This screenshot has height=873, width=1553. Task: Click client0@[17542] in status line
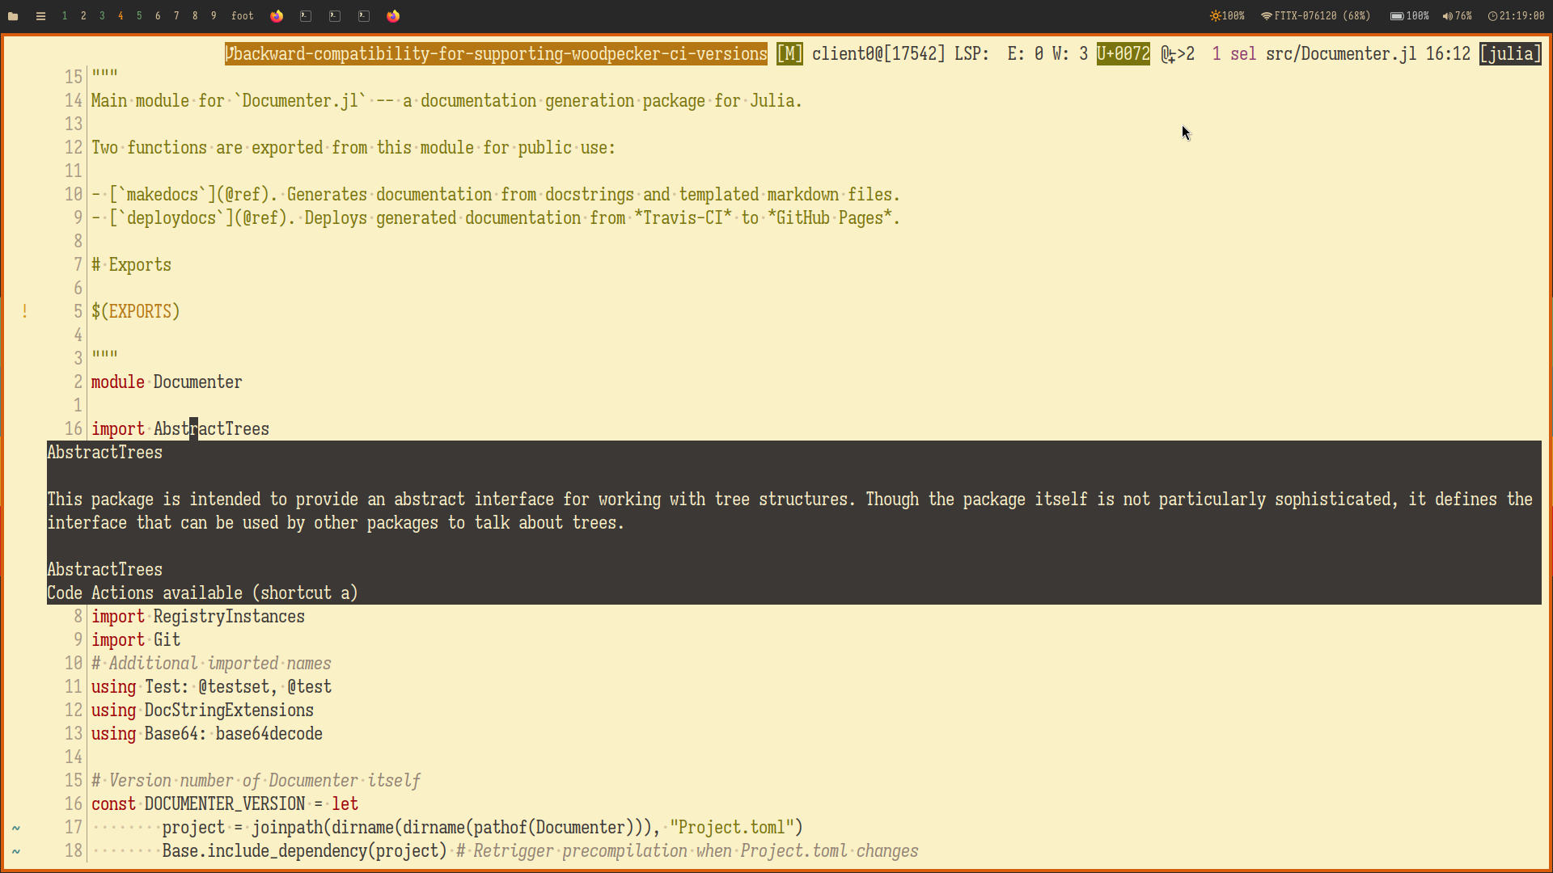878,54
